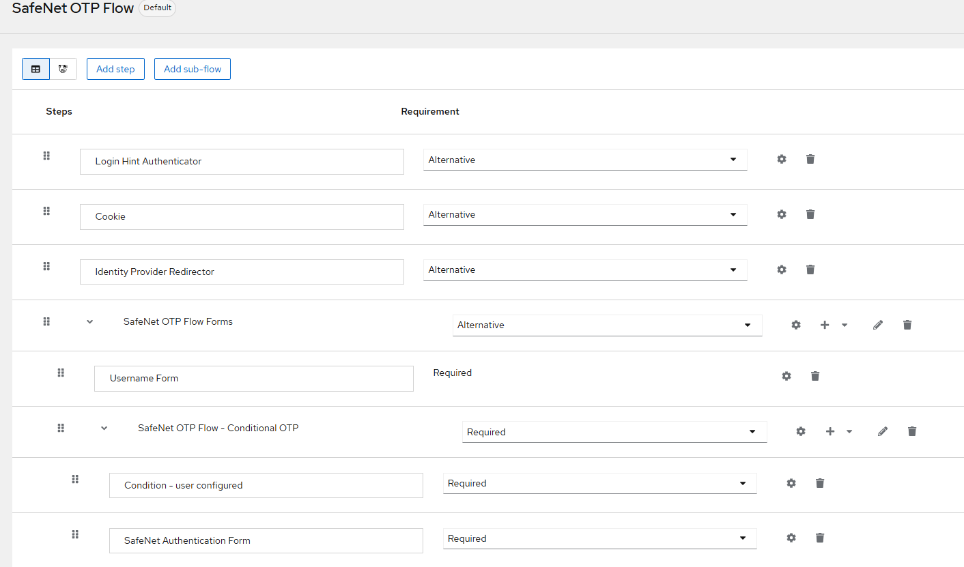This screenshot has width=964, height=567.
Task: Open Cookie requirement dropdown
Action: tap(585, 215)
